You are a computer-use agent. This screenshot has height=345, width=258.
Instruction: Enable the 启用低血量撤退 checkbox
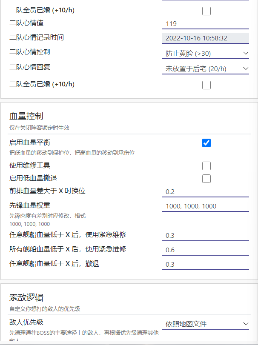click(x=206, y=179)
